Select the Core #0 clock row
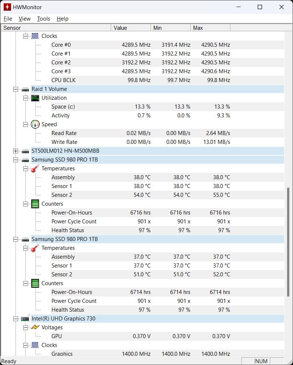The height and width of the screenshot is (365, 293). (x=167, y=45)
